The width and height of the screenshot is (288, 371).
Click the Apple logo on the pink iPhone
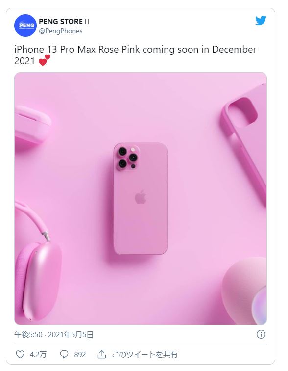pos(141,197)
